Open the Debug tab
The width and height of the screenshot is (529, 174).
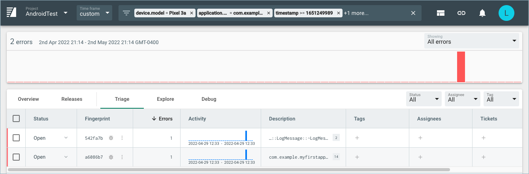click(209, 99)
